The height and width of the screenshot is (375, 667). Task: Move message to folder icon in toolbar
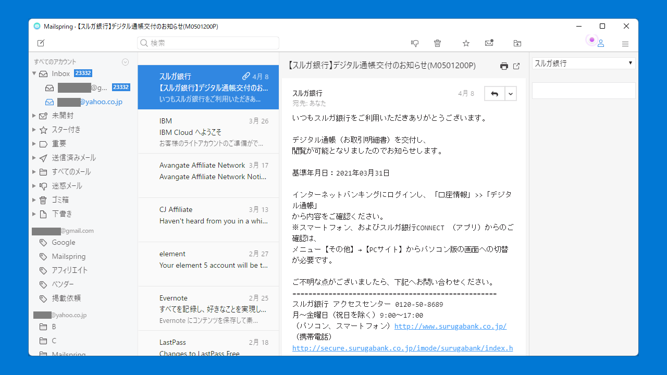click(x=517, y=43)
